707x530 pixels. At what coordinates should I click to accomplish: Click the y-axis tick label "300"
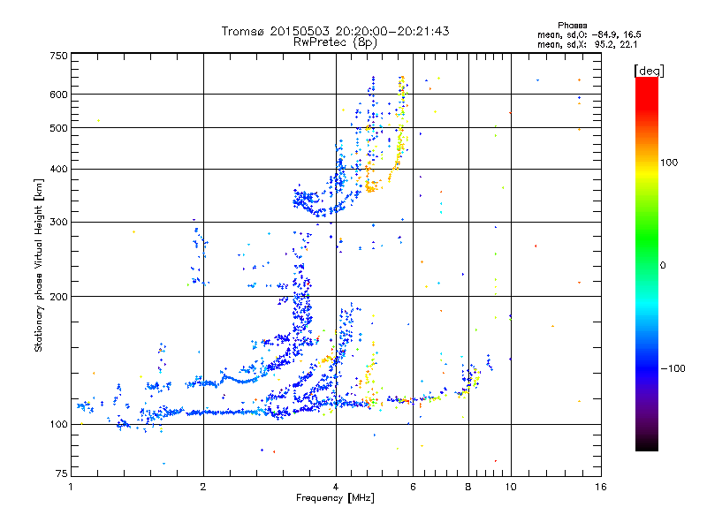click(58, 222)
